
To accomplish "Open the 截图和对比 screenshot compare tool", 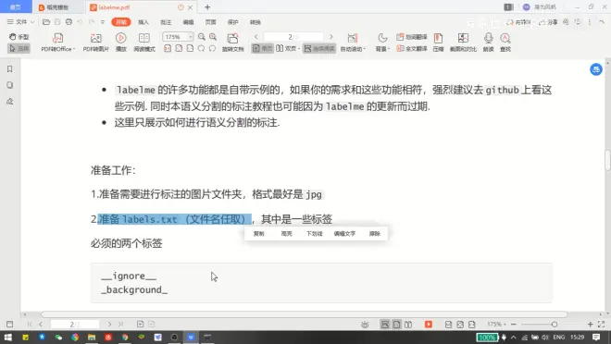I will tap(463, 43).
